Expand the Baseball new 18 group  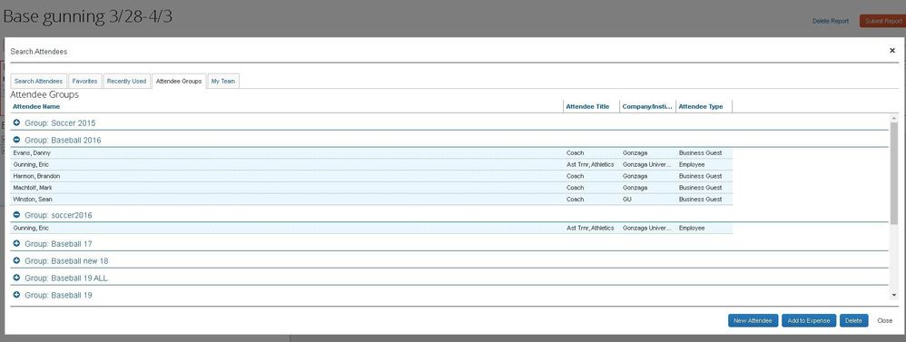coord(16,261)
